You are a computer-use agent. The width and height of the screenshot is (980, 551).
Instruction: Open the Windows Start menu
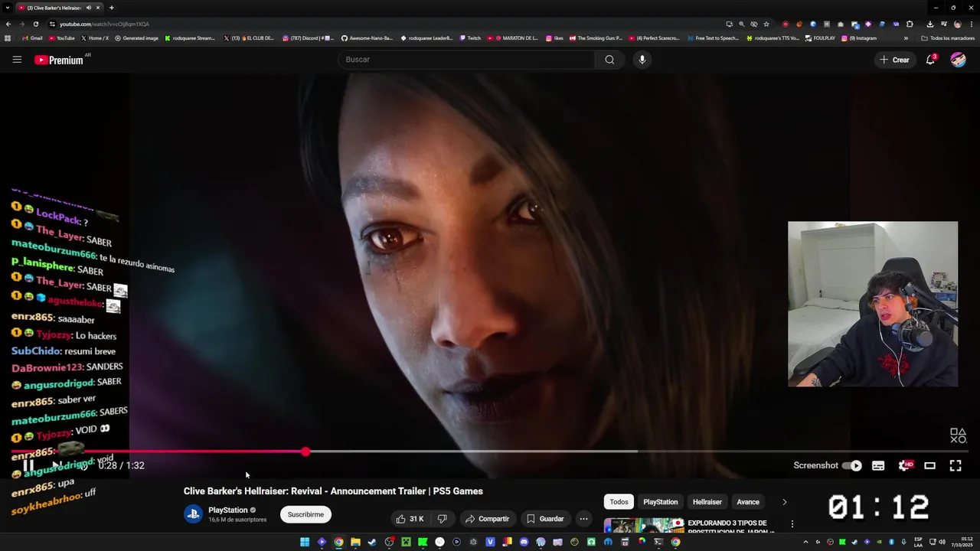[305, 542]
